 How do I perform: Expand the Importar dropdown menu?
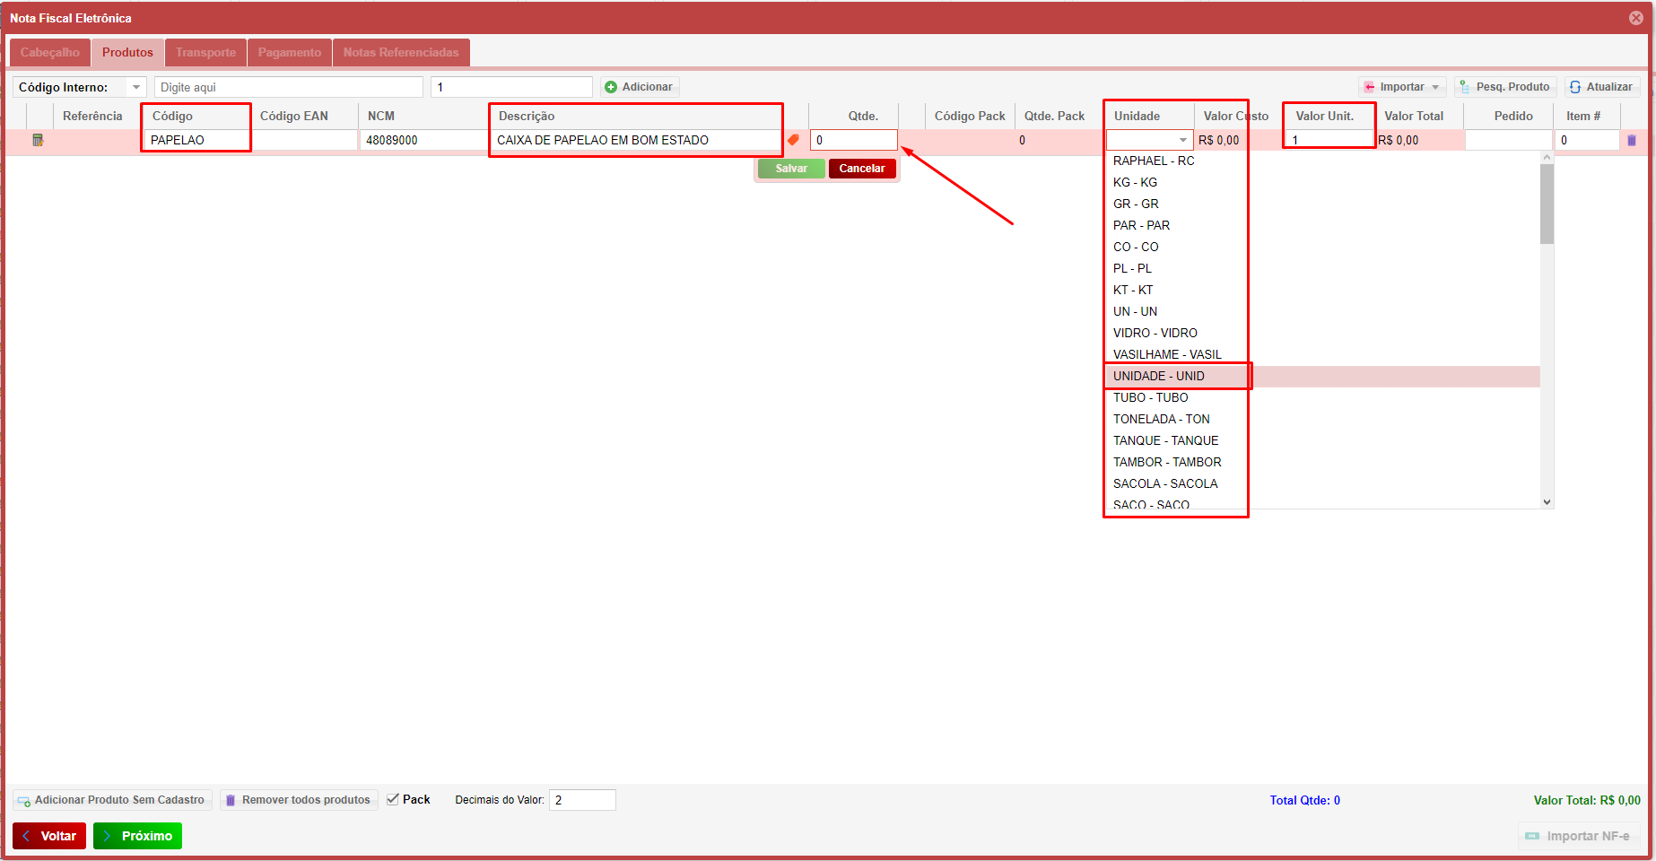[x=1435, y=87]
